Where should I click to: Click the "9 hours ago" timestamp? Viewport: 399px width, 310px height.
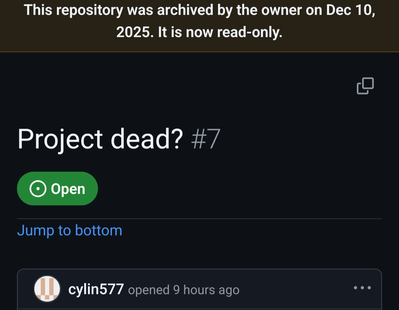tap(206, 290)
